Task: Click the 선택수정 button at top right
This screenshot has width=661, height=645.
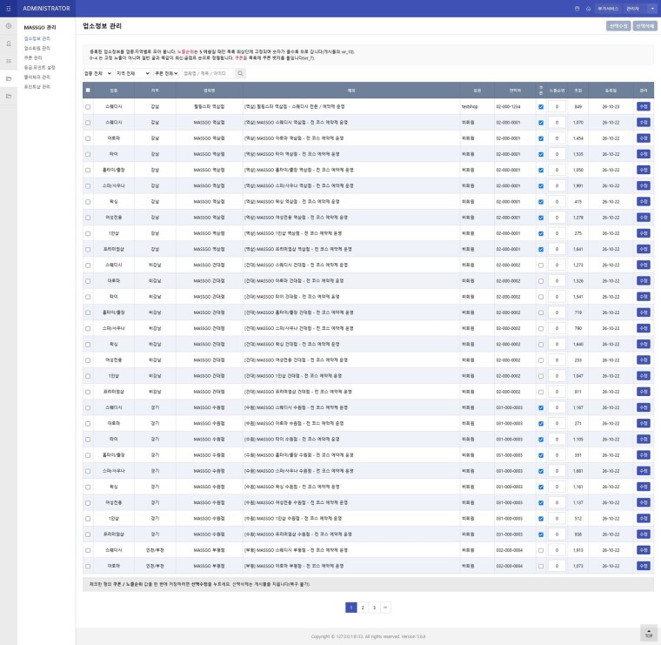Action: click(618, 26)
